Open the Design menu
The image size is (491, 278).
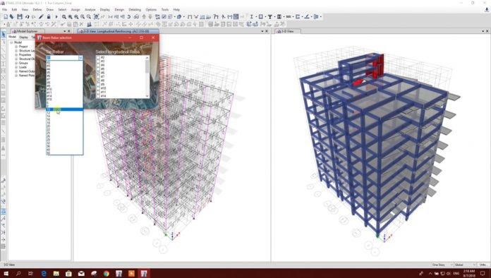119,10
